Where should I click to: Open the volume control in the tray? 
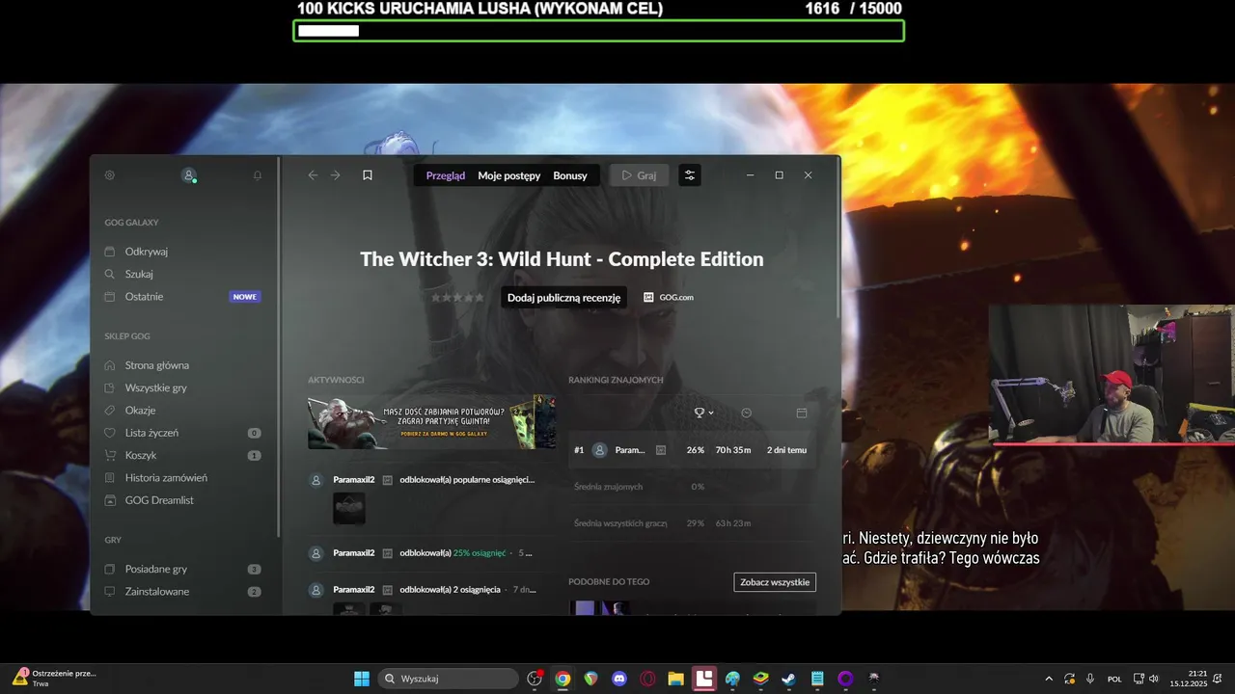coord(1154,679)
